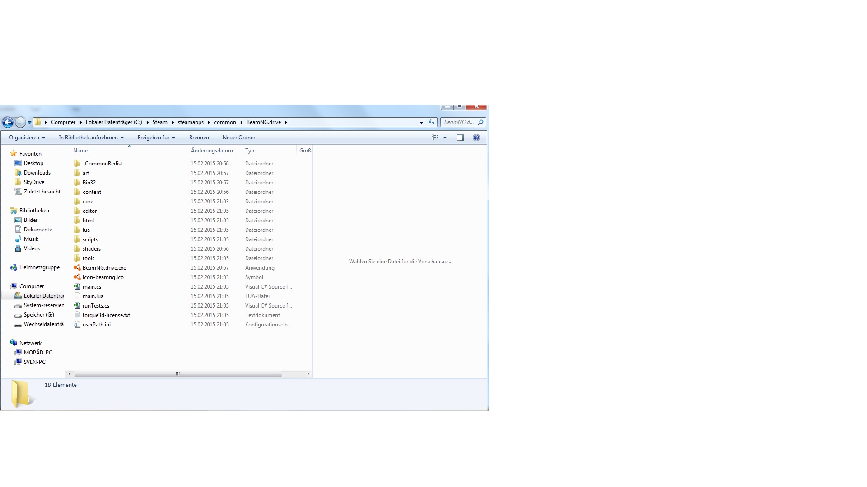
Task: Create a folder with Neuer Ordner
Action: click(x=239, y=138)
